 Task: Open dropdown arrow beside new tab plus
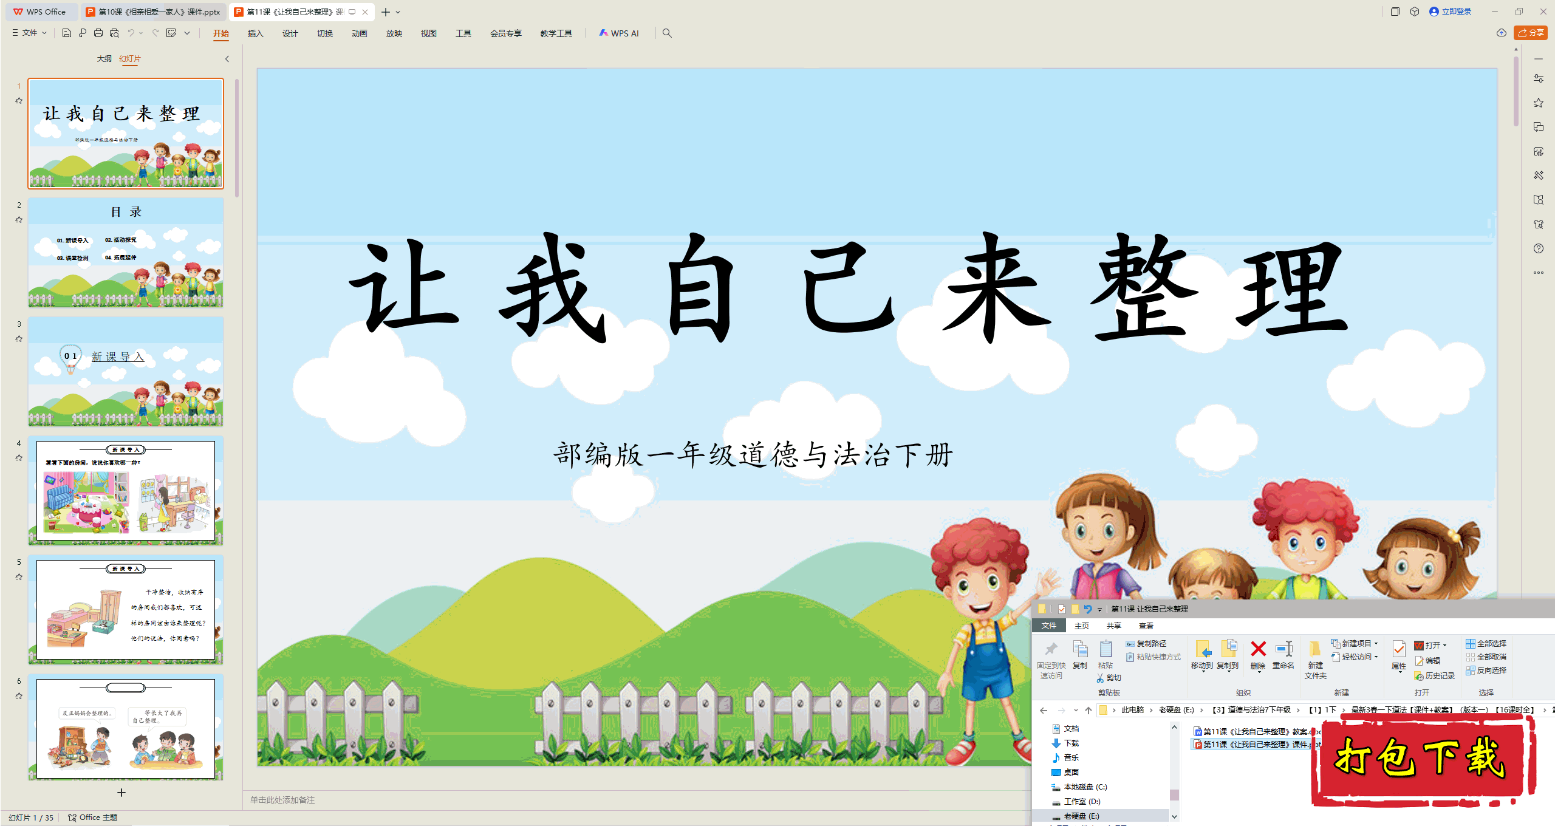pyautogui.click(x=398, y=12)
